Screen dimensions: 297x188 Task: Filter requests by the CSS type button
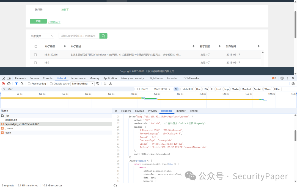click(206, 89)
